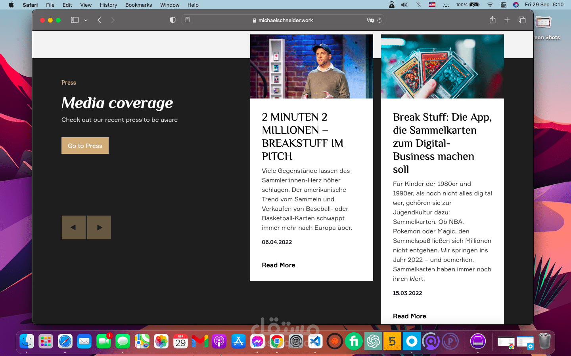Add a new tab
The image size is (571, 356).
[507, 20]
